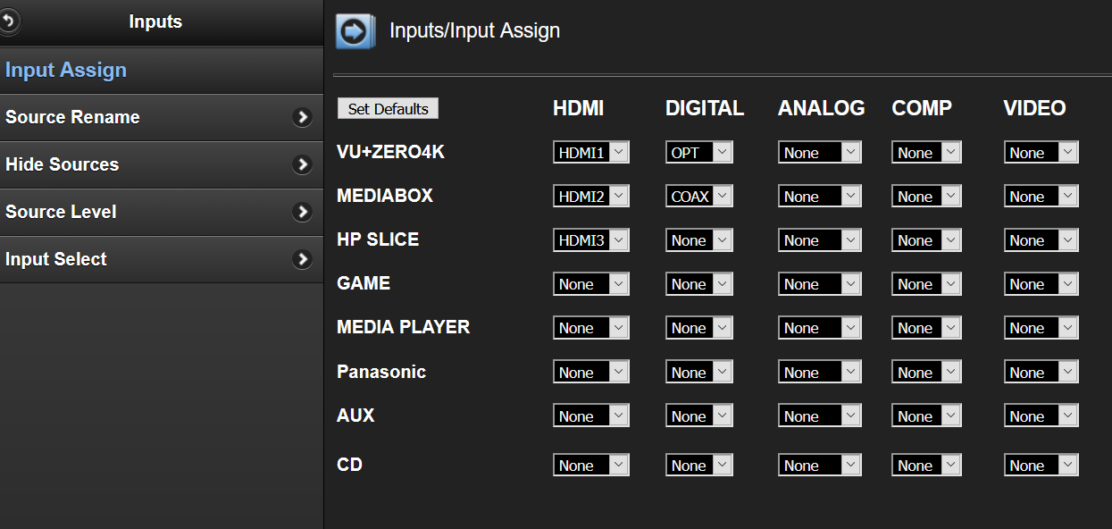Open the ANALOG dropdown for GAME
The width and height of the screenshot is (1112, 529).
click(x=819, y=284)
